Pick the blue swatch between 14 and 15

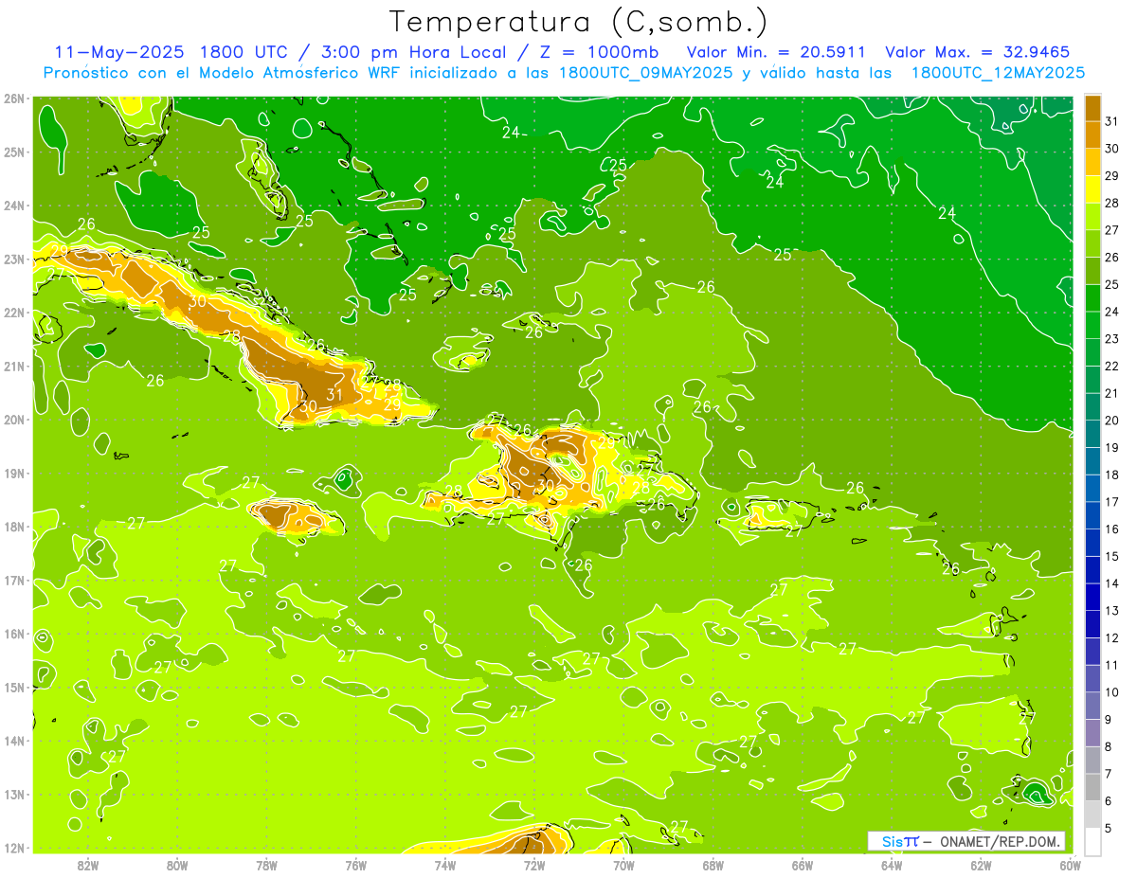pos(1092,569)
